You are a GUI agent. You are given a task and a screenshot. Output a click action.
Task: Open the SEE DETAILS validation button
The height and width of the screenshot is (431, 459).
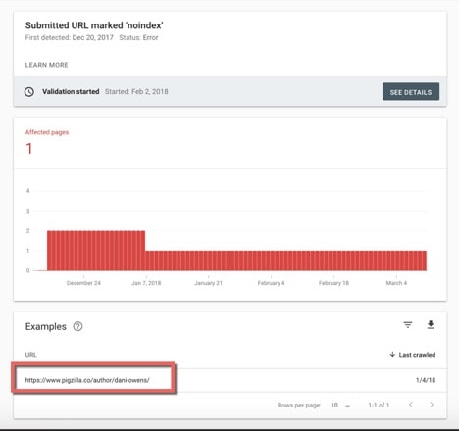click(x=411, y=92)
